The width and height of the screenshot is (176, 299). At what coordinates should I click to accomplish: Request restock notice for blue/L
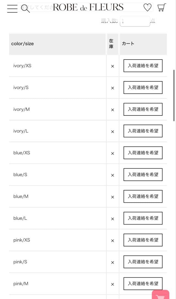tap(143, 218)
